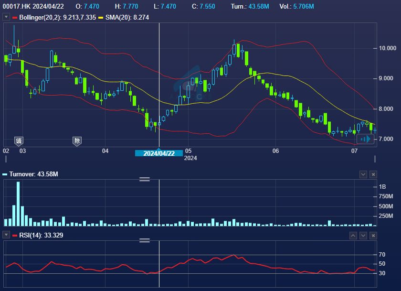Grab the resize handle above the RSI chart

pos(144,240)
